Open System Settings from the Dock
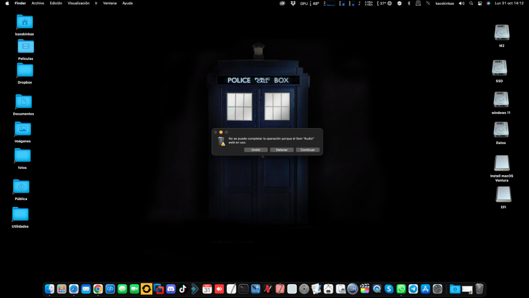This screenshot has height=298, width=529. click(437, 289)
